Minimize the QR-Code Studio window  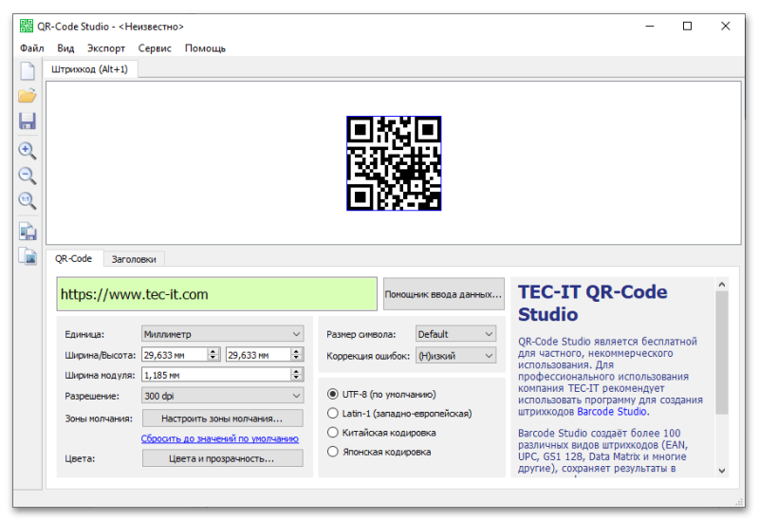point(650,27)
